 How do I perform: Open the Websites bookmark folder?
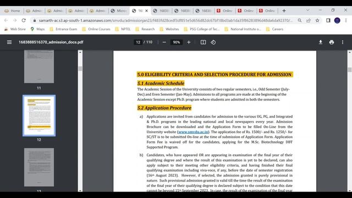pos(169,29)
